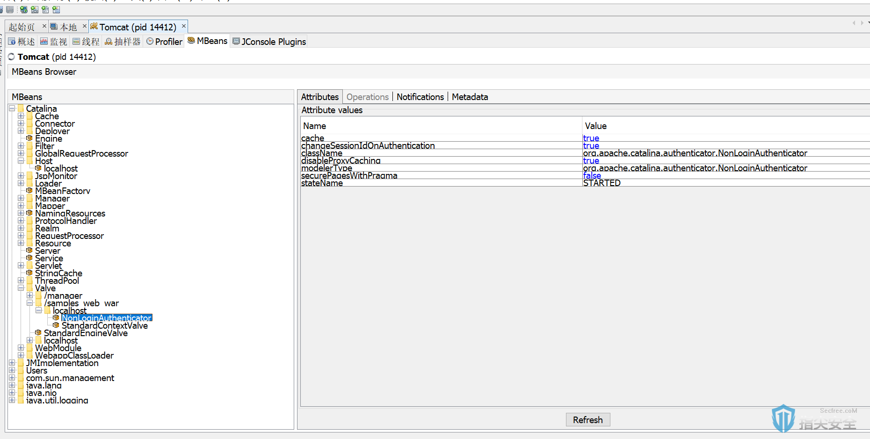
Task: Click the Add VM Coredump toolbar icon
Action: pos(45,9)
